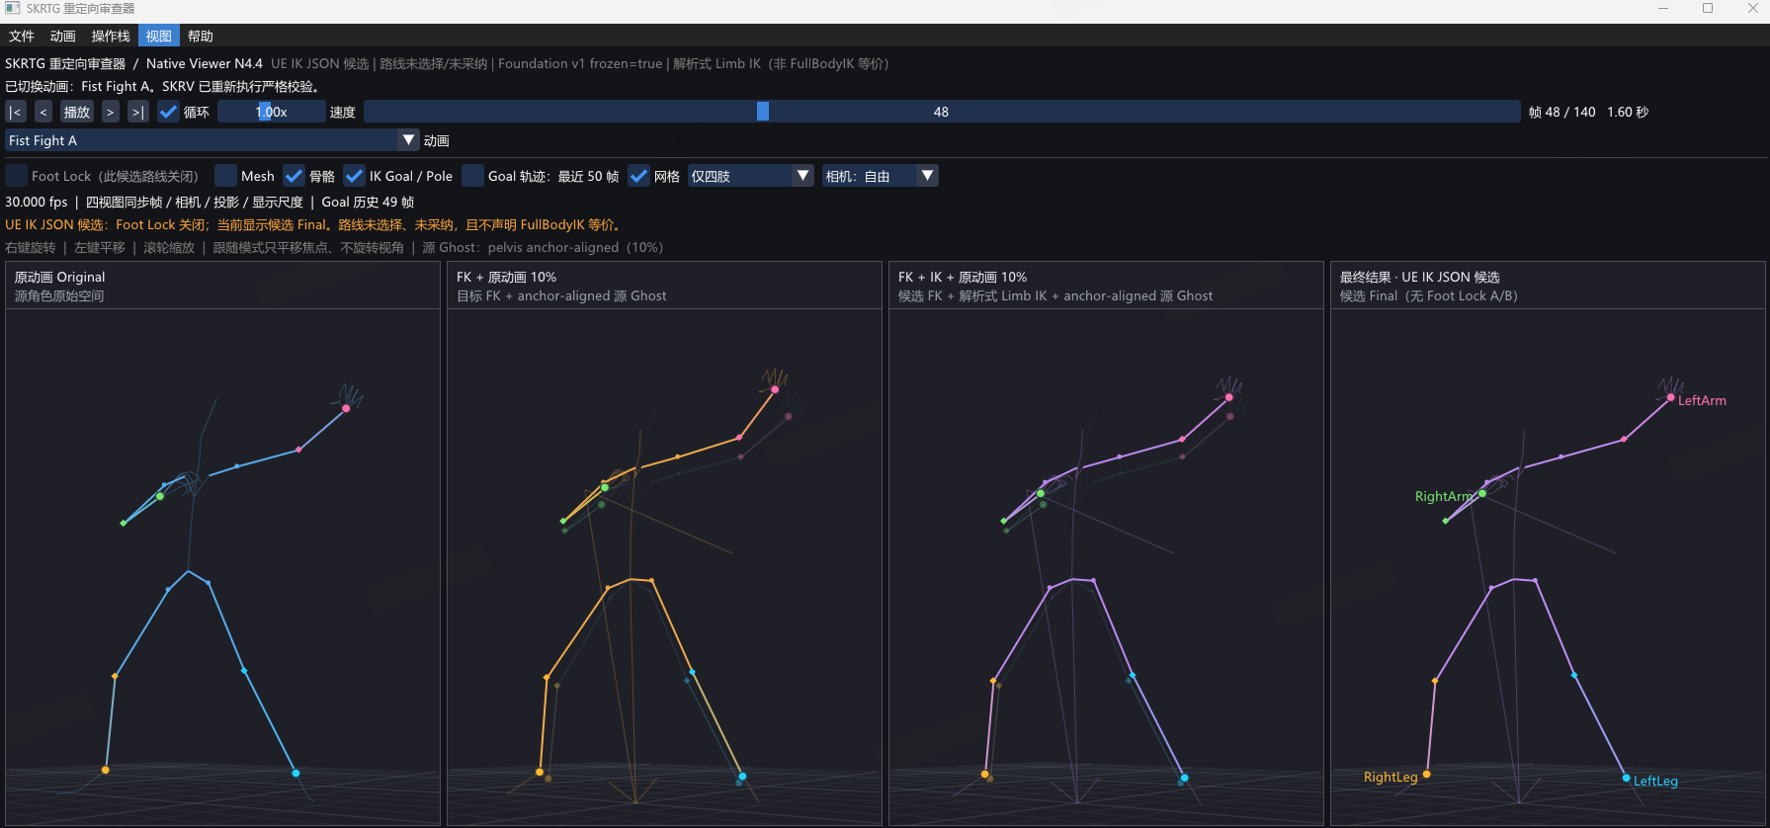
Task: Enable the Mesh checkbox
Action: tap(226, 176)
